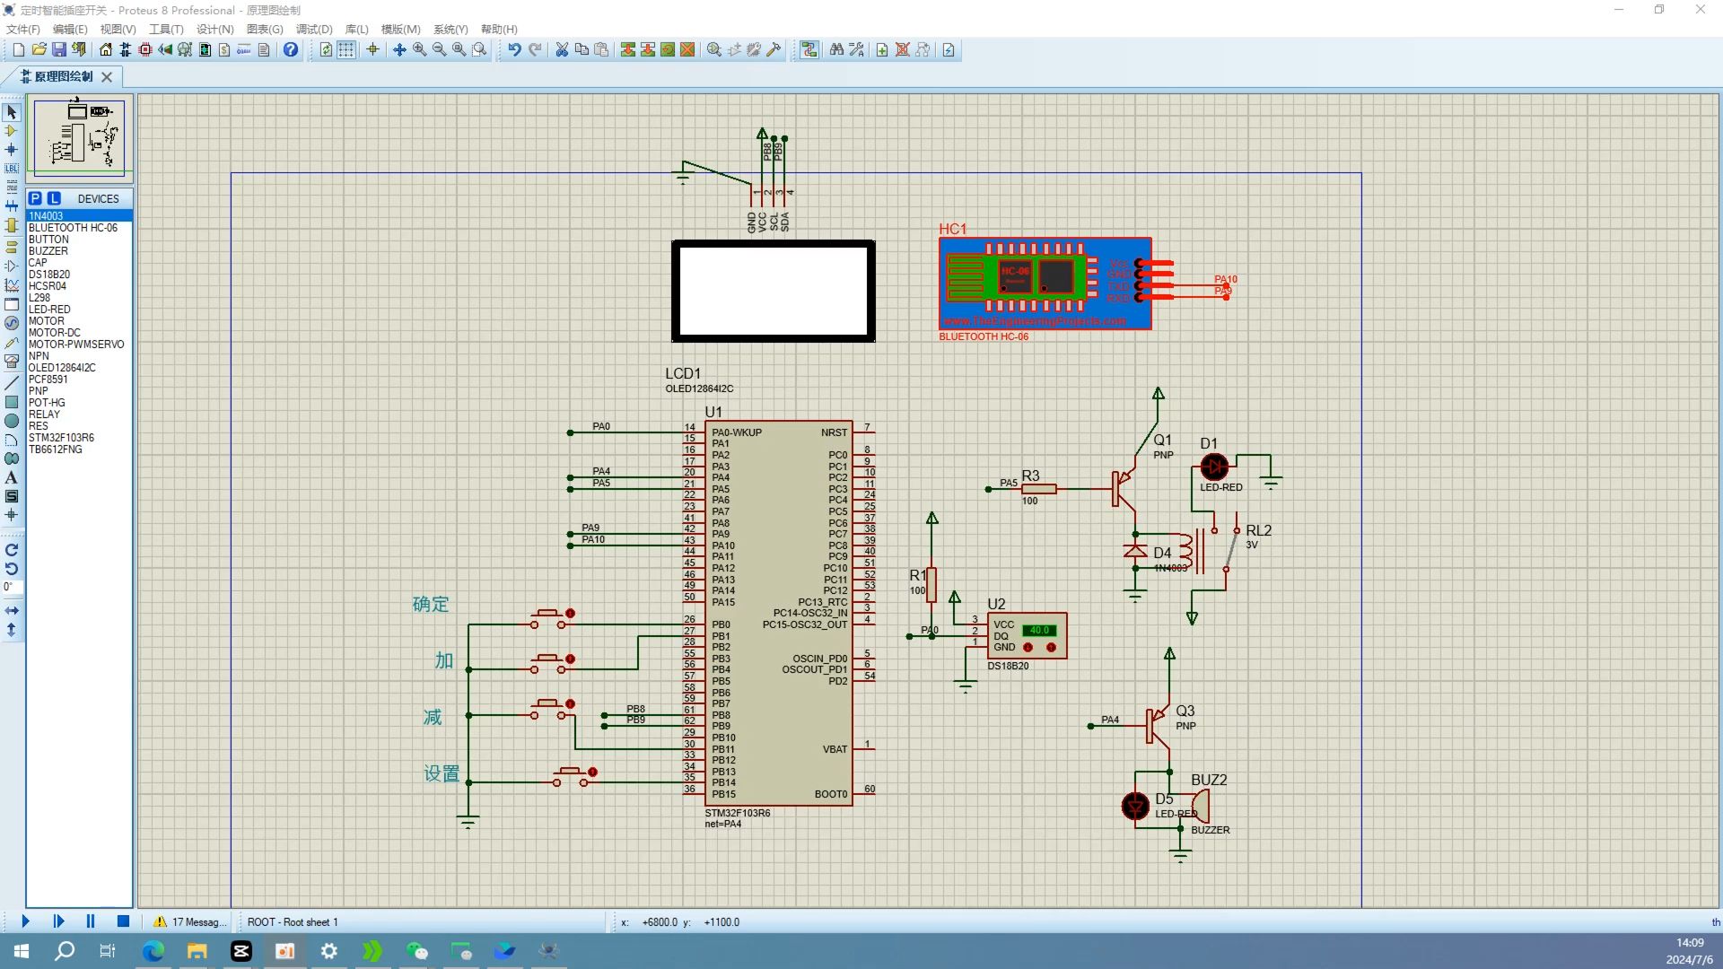Zoom to fit entire sheet
This screenshot has width=1723, height=969.
[x=459, y=50]
